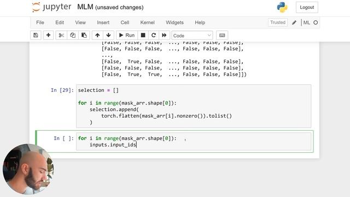The height and width of the screenshot is (197, 350).
Task: Insert a cell below with the plus icon
Action: pos(48,35)
